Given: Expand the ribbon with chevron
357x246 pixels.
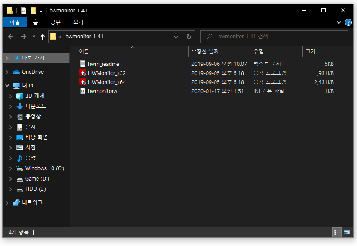Looking at the screenshot, I should point(339,22).
